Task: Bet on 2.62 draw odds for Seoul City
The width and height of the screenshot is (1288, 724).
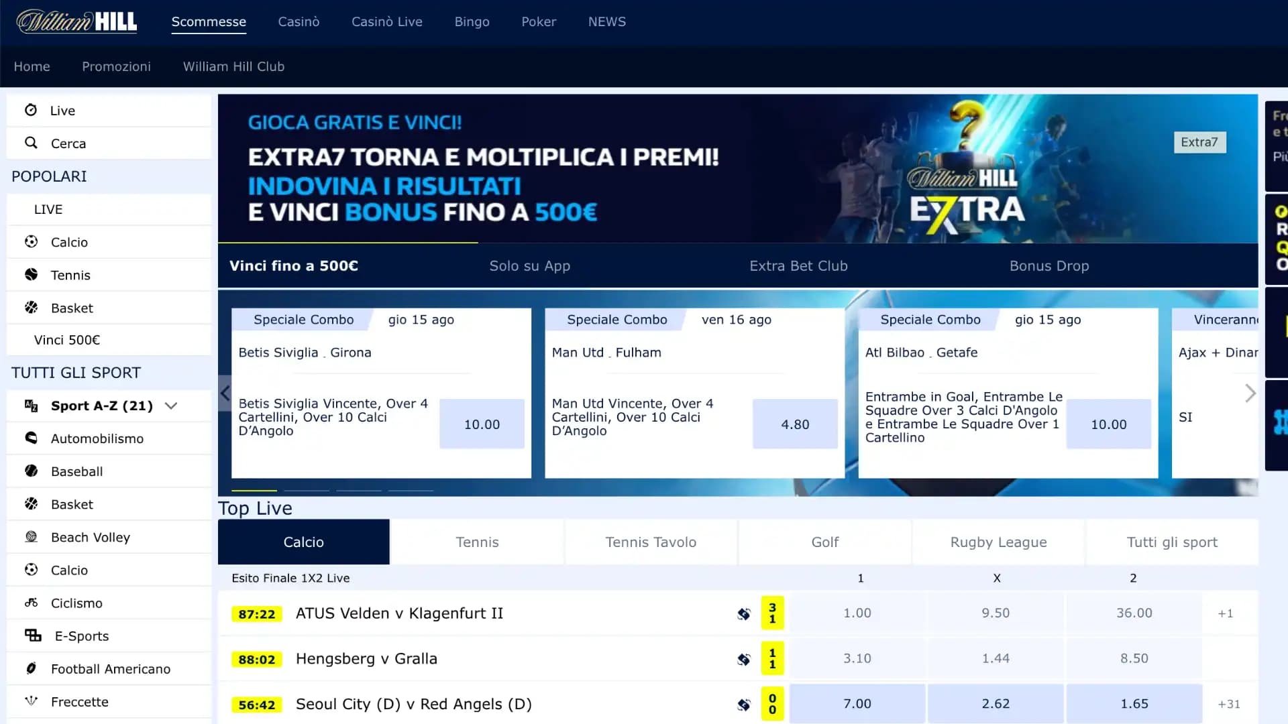Action: tap(995, 704)
